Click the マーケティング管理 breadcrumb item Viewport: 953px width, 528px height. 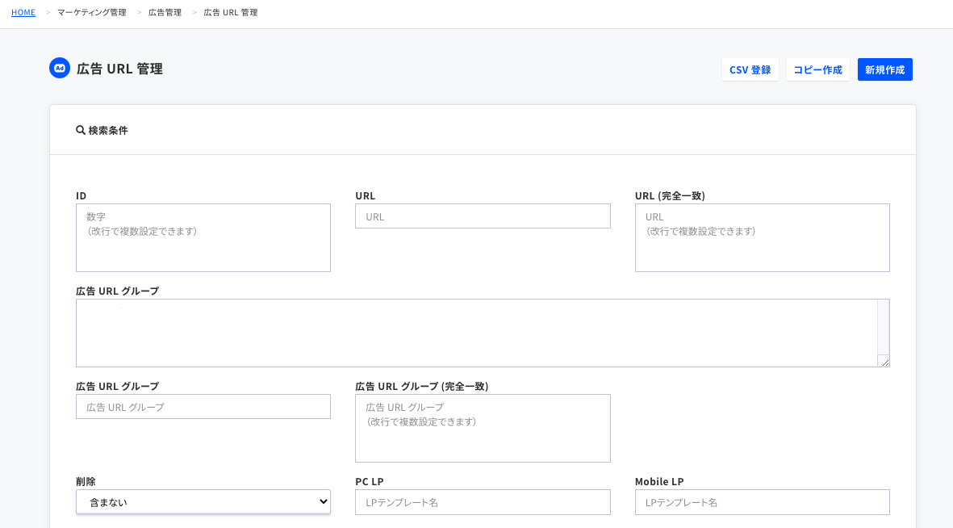coord(91,12)
